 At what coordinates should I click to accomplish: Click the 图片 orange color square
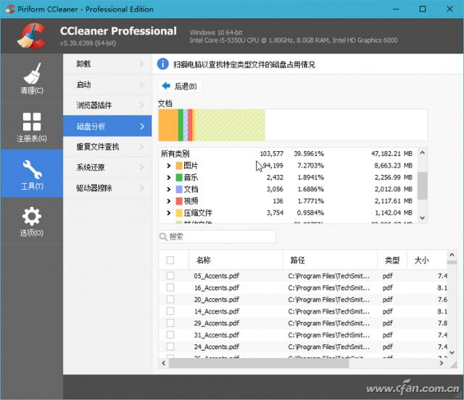(x=179, y=166)
